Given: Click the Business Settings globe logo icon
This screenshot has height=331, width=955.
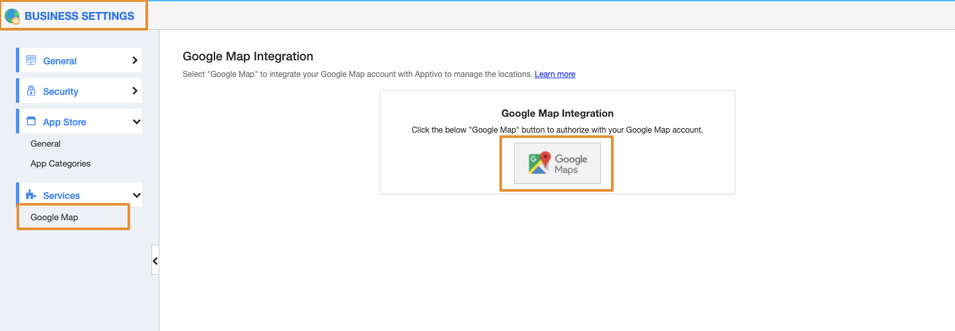Looking at the screenshot, I should [12, 16].
